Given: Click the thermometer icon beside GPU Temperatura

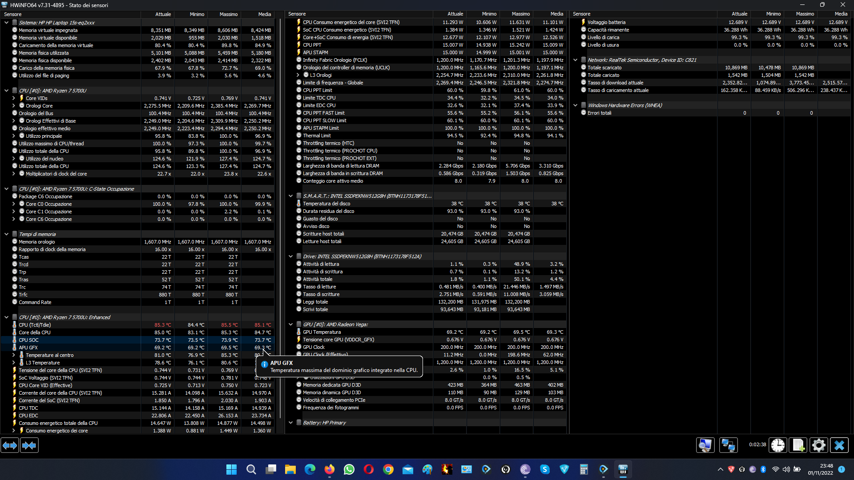Looking at the screenshot, I should coord(299,332).
